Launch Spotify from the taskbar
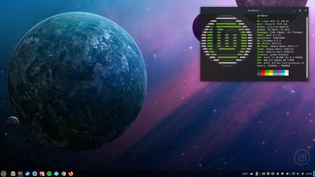The image size is (315, 177). click(x=49, y=174)
